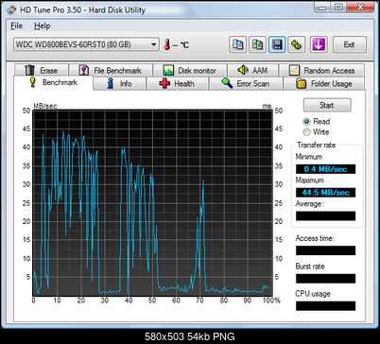This screenshot has height=344, width=380.
Task: Select the Benchmark tab
Action: (x=53, y=82)
